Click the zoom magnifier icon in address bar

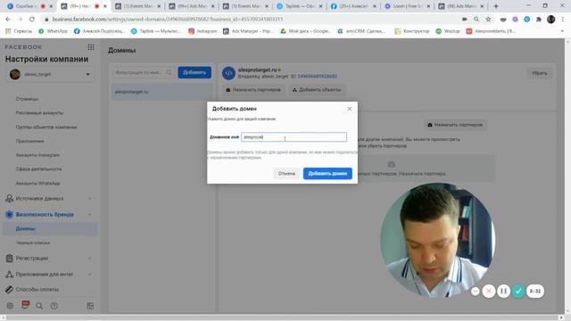tap(476, 19)
